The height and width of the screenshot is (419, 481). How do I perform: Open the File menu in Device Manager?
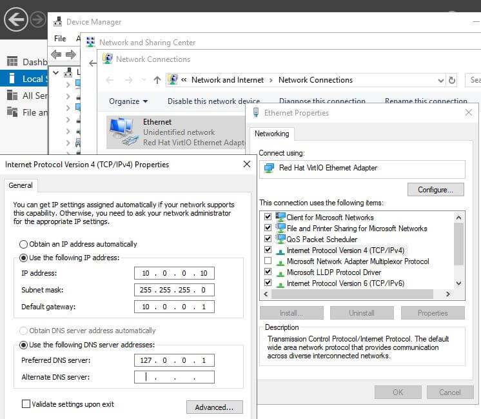click(x=60, y=38)
